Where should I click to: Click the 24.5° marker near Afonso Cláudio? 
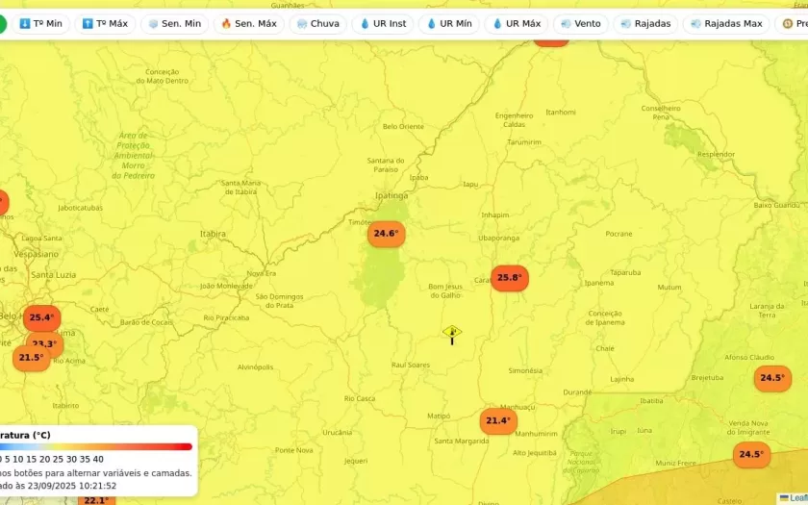click(772, 378)
